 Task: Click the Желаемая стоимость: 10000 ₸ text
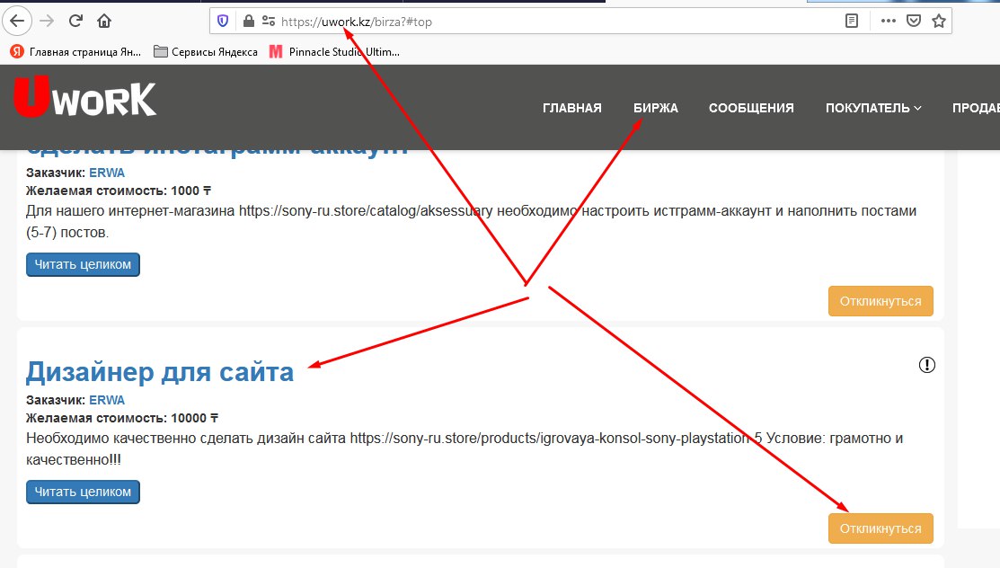(x=122, y=418)
